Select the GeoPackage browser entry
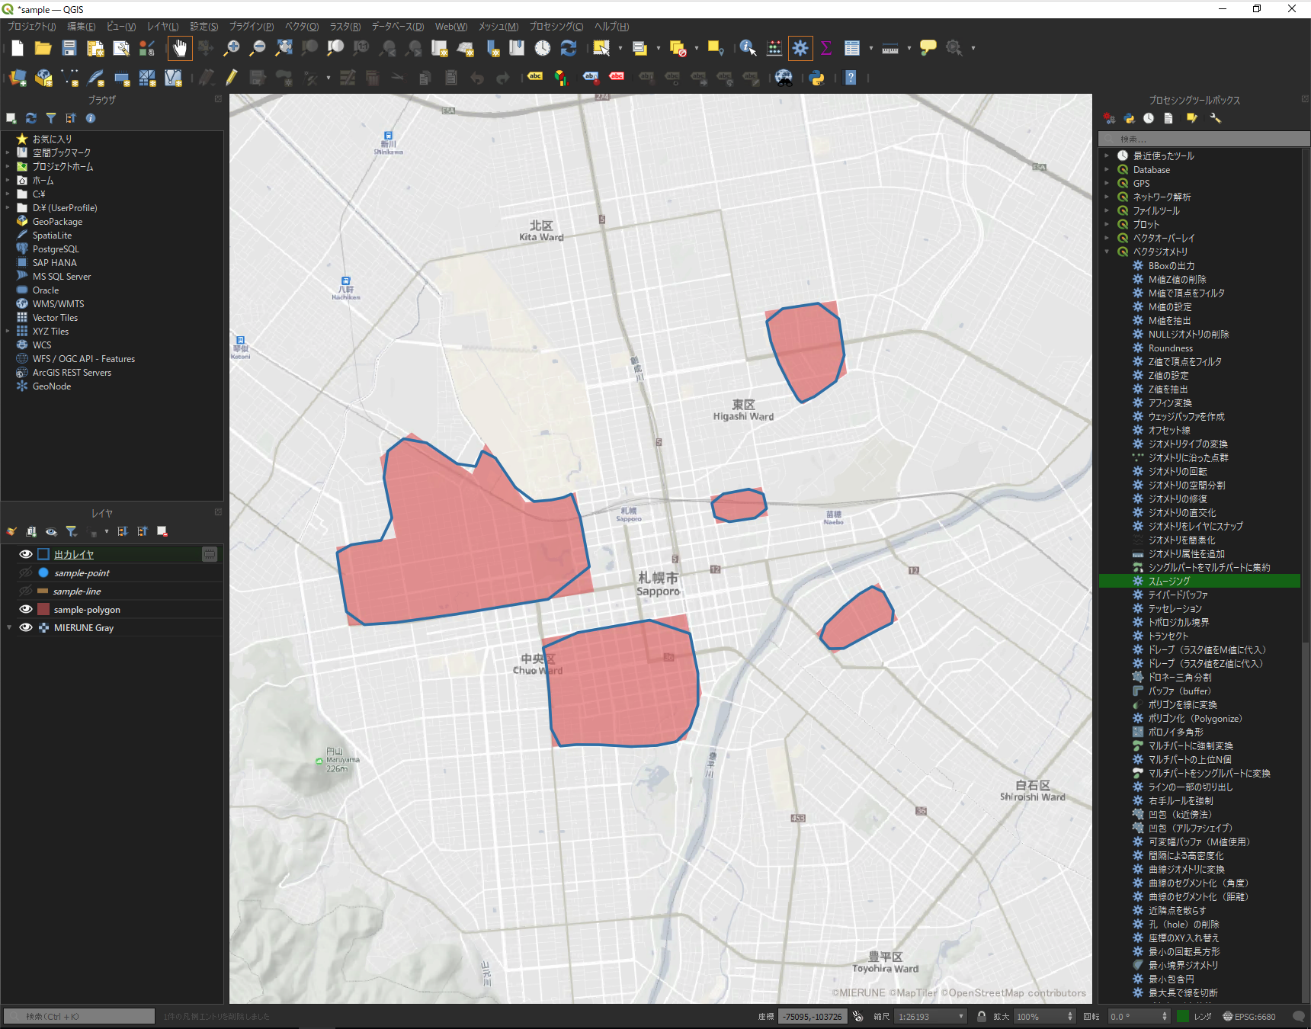The image size is (1311, 1029). click(57, 221)
